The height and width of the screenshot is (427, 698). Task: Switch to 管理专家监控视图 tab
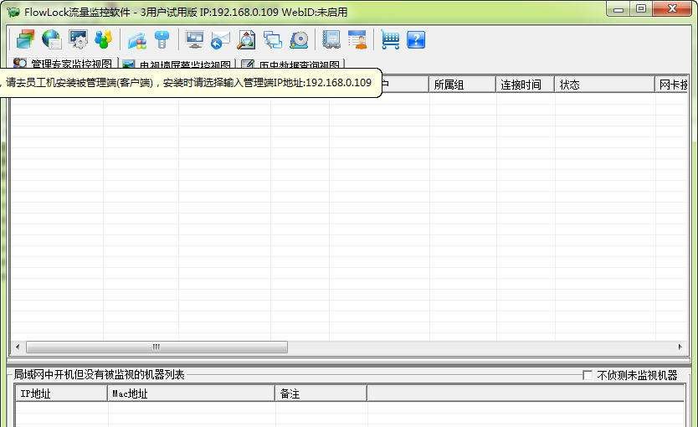64,64
